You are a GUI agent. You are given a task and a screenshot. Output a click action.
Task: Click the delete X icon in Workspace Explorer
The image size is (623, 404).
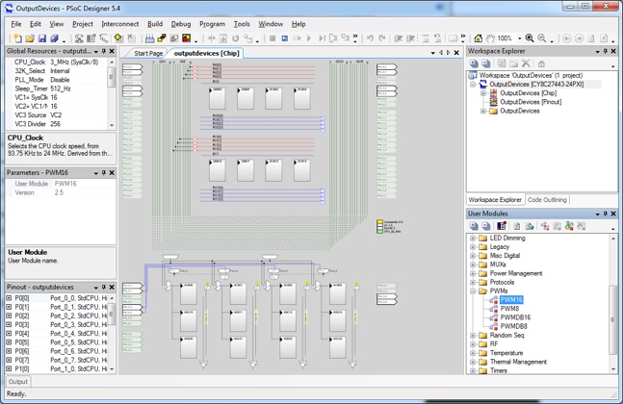coord(526,63)
